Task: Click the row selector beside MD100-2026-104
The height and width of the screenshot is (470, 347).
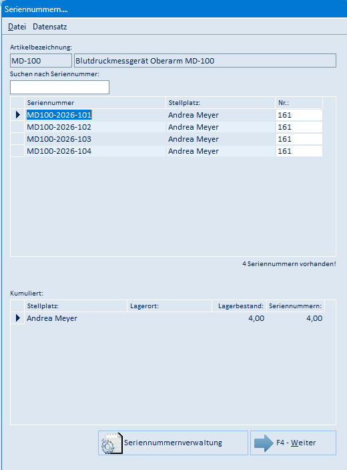Action: tap(17, 151)
